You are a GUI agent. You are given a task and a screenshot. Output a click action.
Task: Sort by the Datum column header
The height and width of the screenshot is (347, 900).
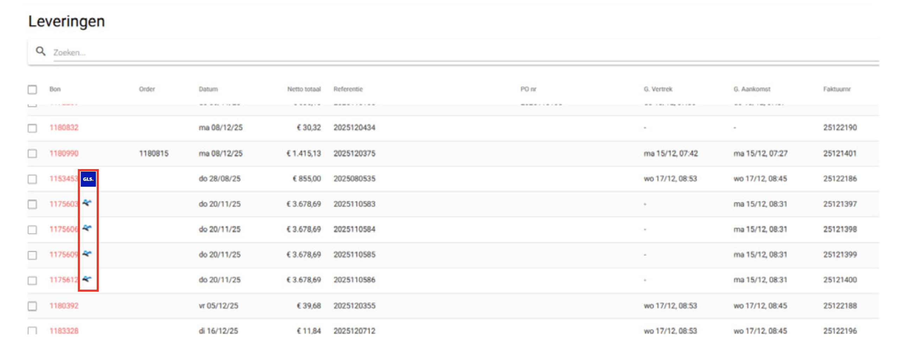tap(208, 89)
